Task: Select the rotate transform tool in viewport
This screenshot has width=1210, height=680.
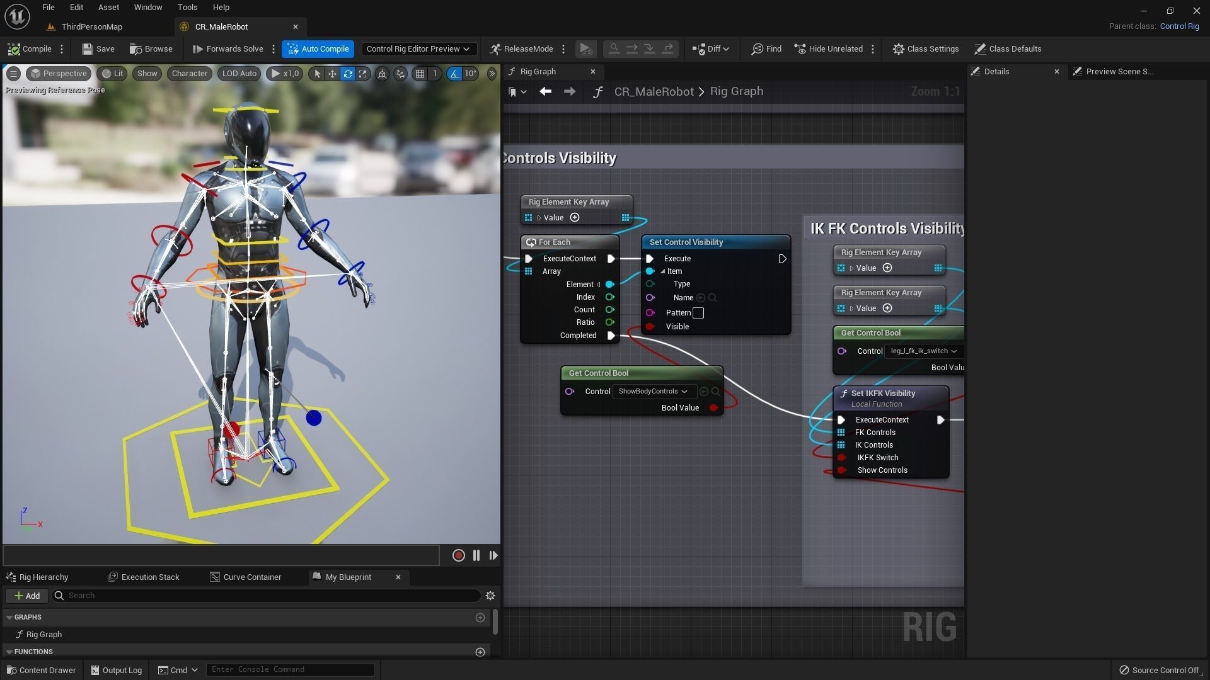Action: tap(347, 74)
